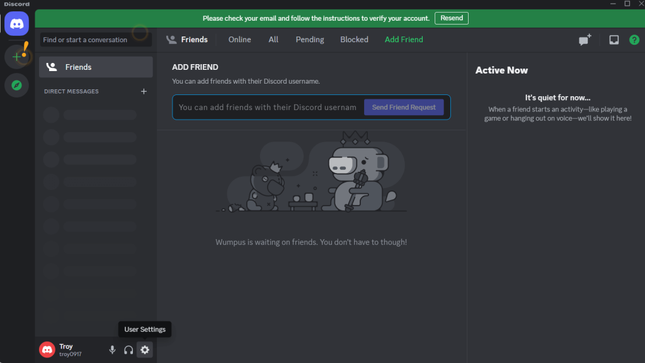Open the Pending tab
The width and height of the screenshot is (645, 363).
[310, 40]
